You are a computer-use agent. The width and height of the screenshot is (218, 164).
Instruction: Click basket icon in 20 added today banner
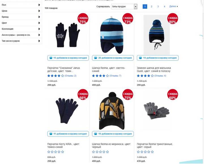click(x=95, y=58)
